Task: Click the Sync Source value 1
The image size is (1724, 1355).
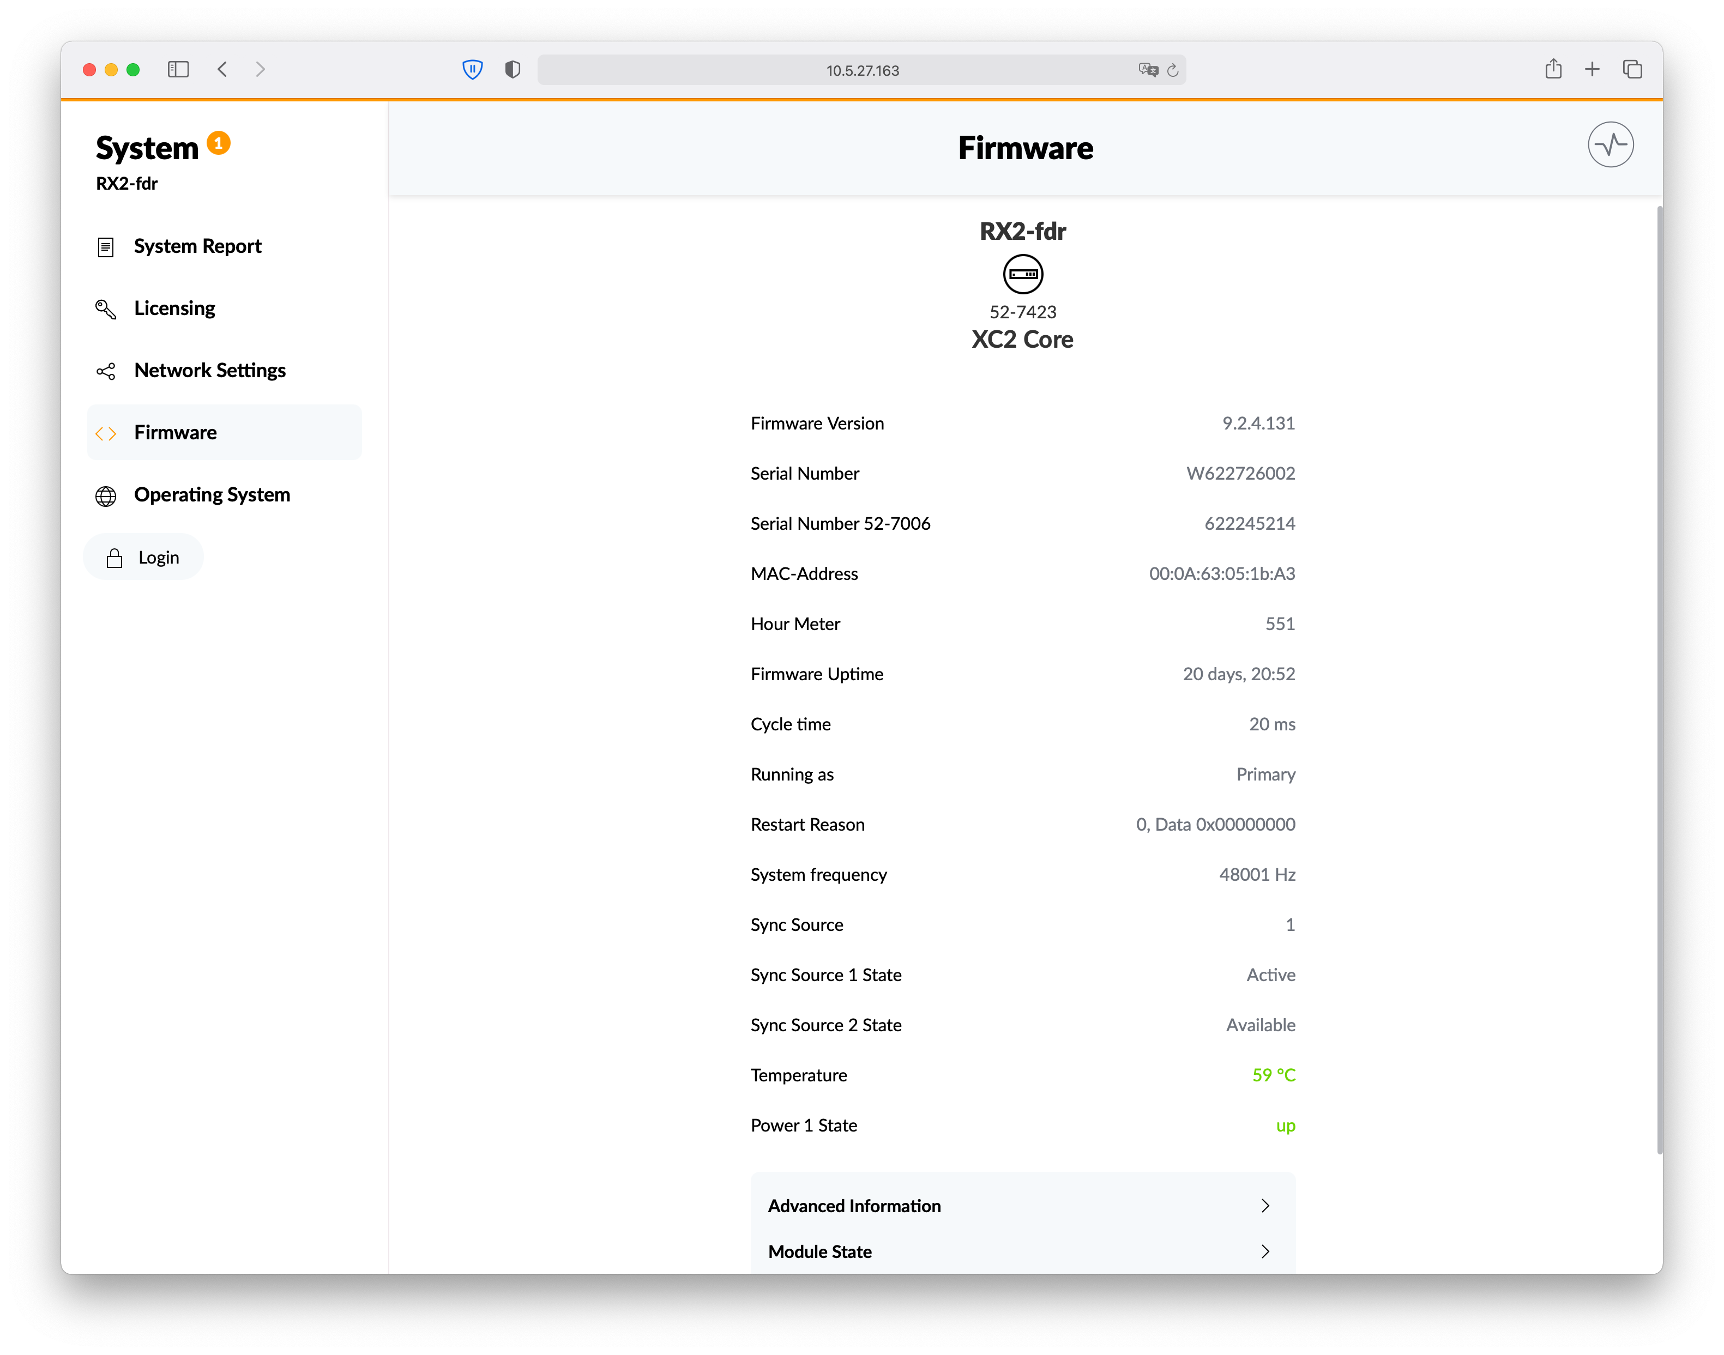Action: tap(1290, 924)
